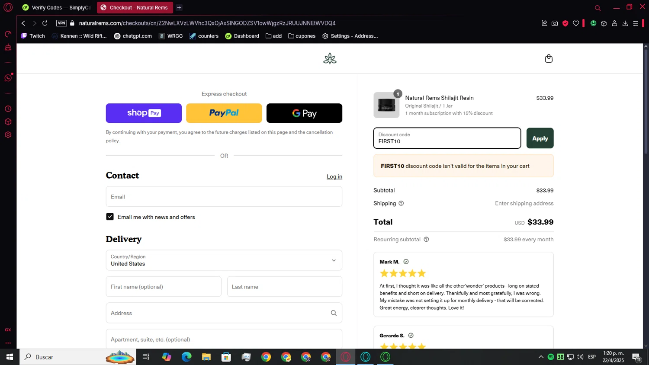Open the WRGG bookmark
This screenshot has height=365, width=649.
pyautogui.click(x=171, y=36)
